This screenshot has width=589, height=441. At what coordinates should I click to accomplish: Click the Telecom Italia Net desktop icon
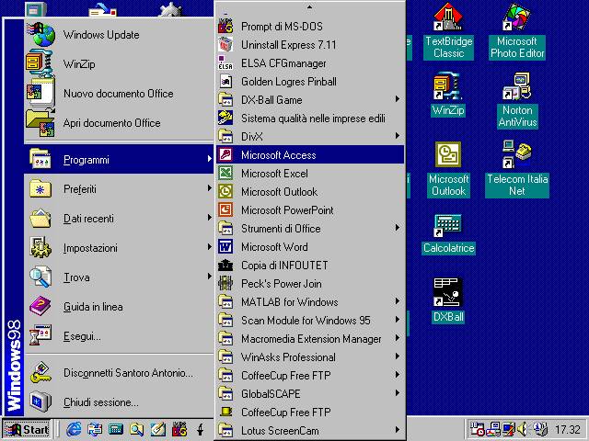pos(517,154)
